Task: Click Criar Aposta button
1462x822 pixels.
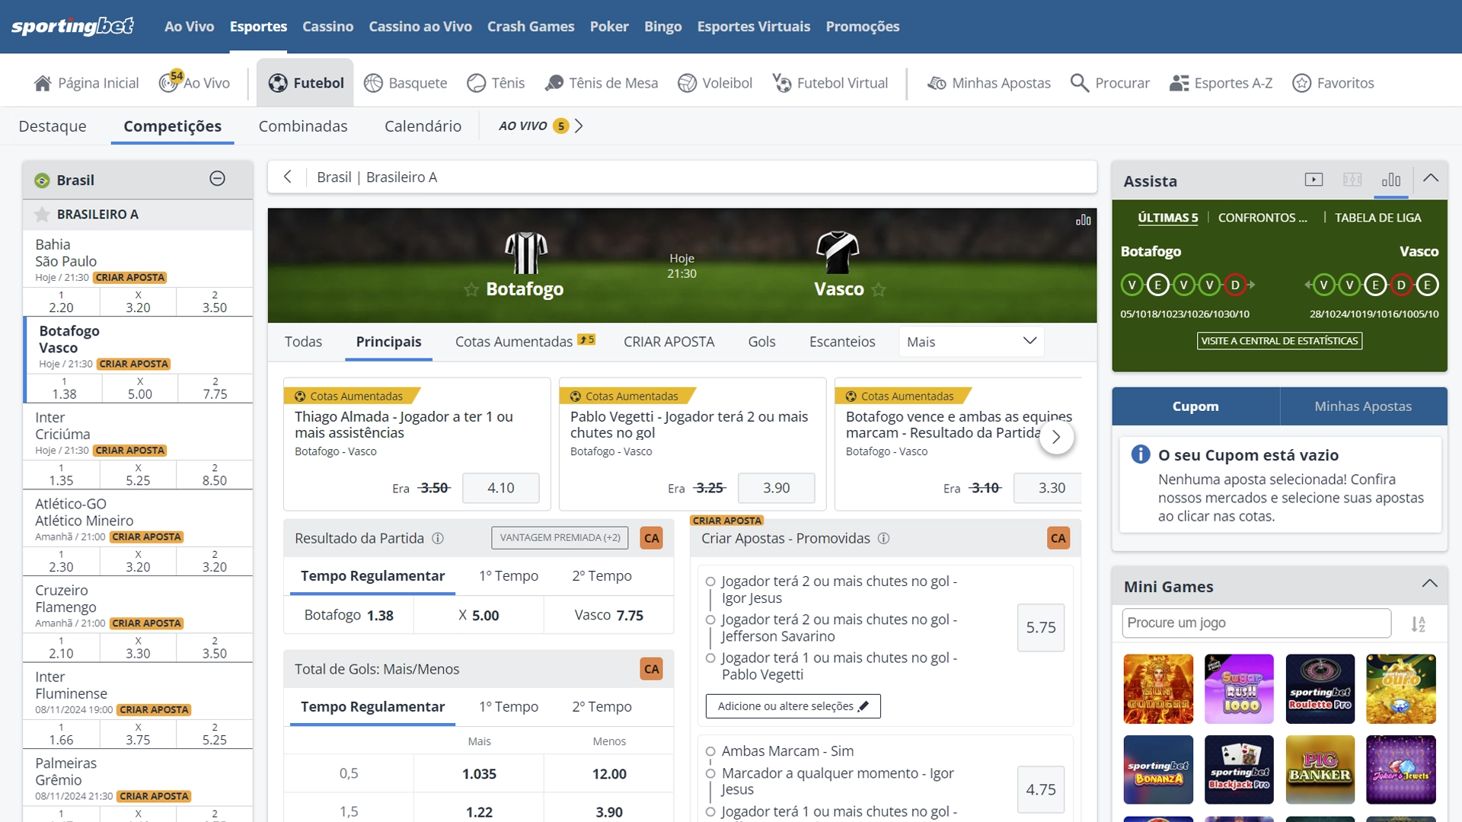Action: (x=669, y=341)
